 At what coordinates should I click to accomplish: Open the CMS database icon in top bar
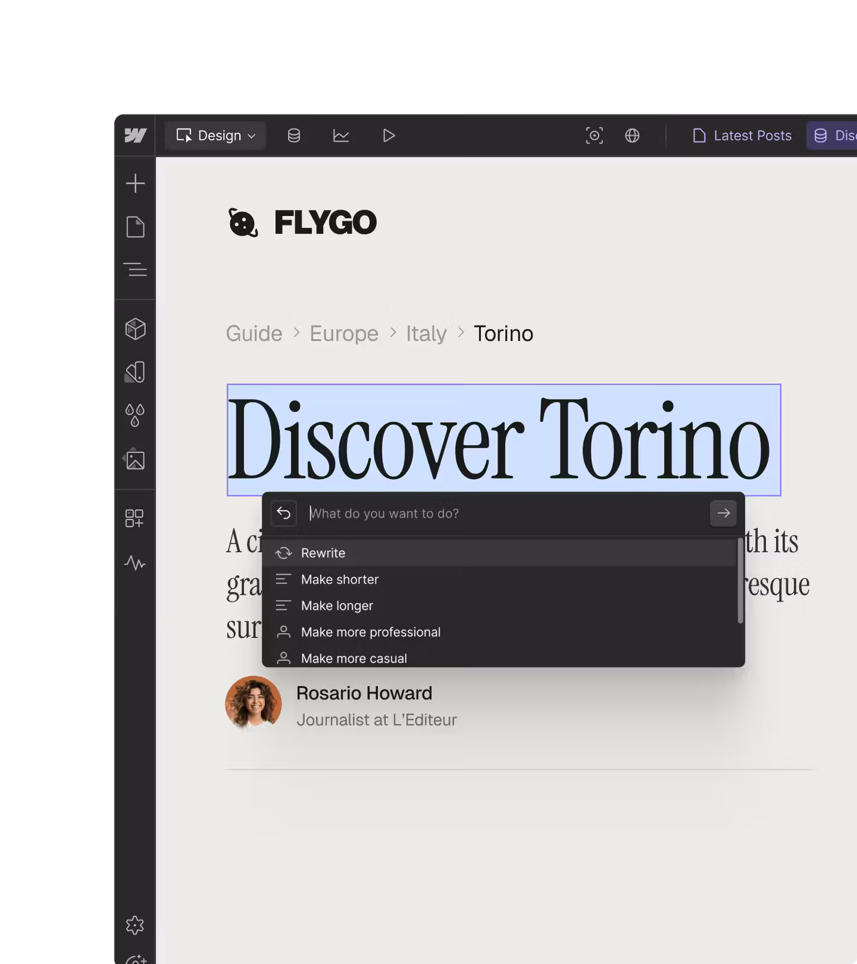294,136
